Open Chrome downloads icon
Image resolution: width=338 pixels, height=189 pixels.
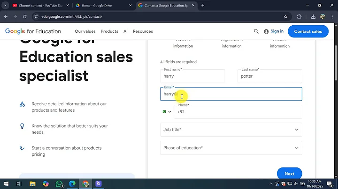(313, 16)
